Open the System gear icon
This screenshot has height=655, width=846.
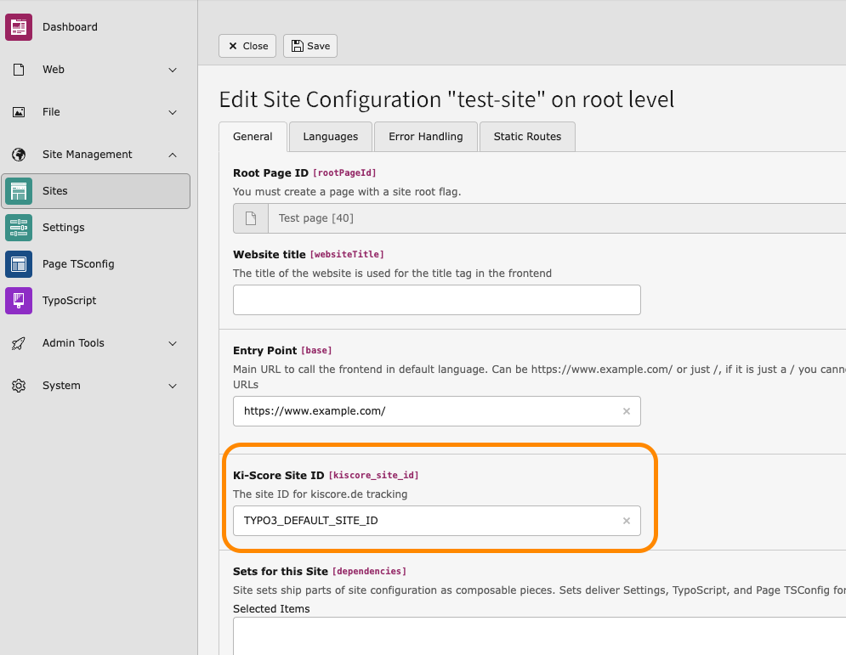tap(18, 386)
